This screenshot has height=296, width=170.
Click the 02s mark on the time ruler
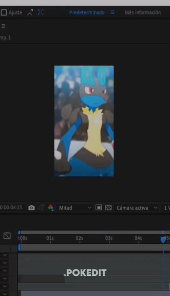pyautogui.click(x=79, y=238)
